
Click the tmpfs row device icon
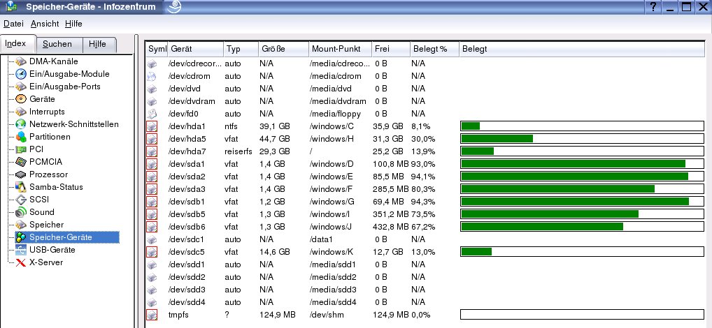pos(152,315)
